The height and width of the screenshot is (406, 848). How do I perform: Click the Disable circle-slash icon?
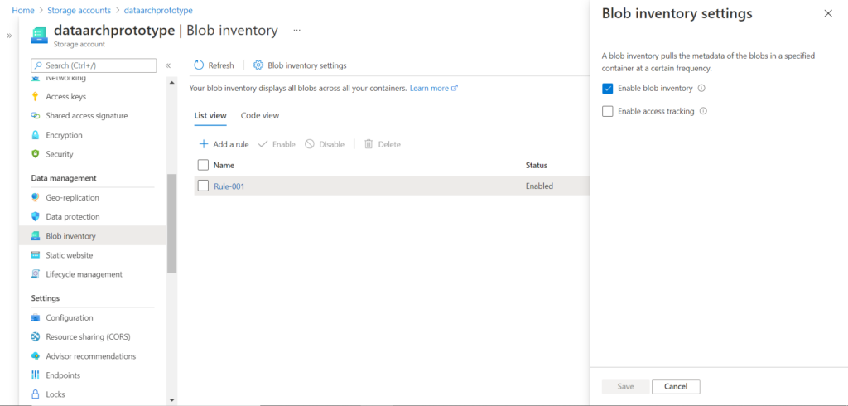click(310, 144)
